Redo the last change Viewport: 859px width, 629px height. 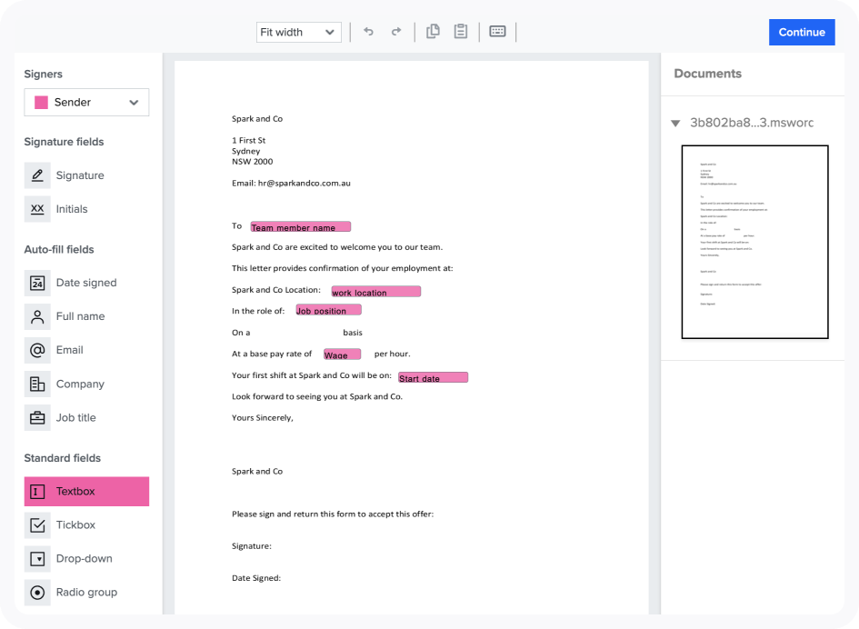point(396,31)
